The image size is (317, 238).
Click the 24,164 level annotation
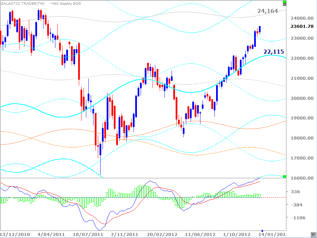coord(267,11)
